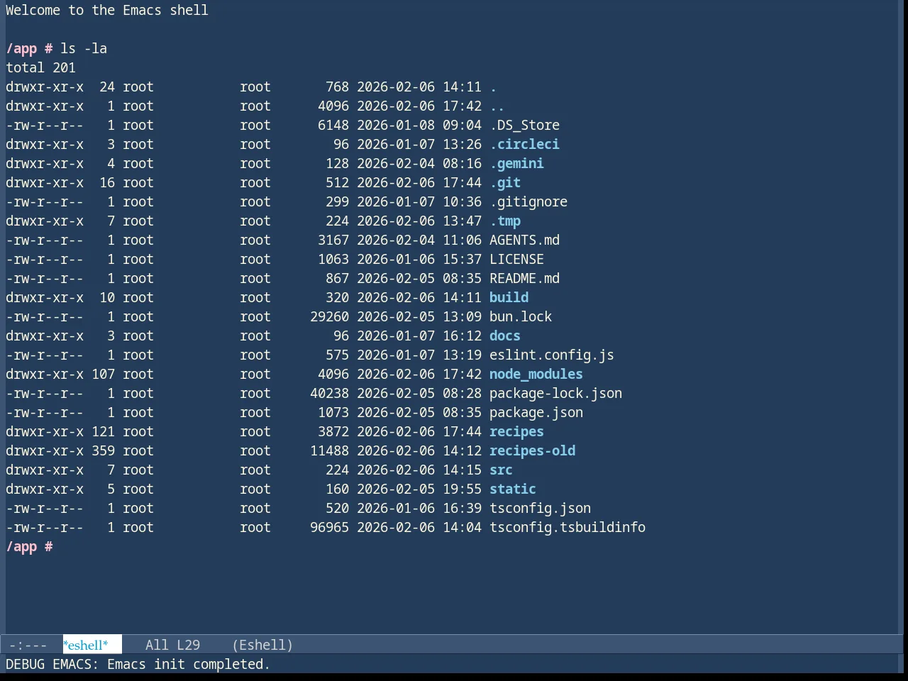Image resolution: width=908 pixels, height=681 pixels.
Task: Click the .circleci directory name
Action: 524,144
